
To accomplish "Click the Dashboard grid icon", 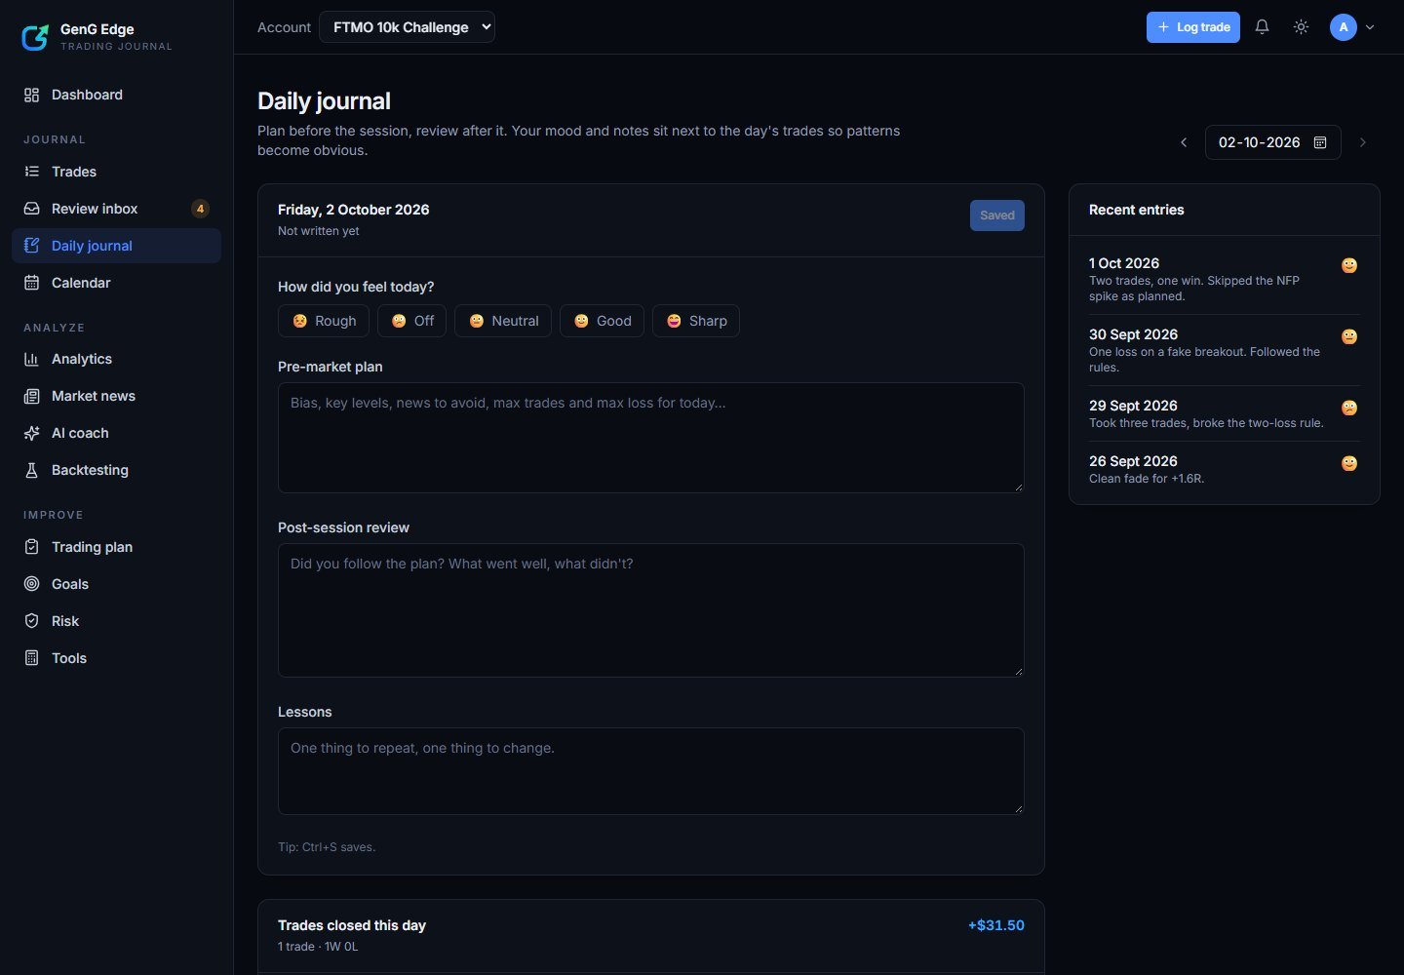I will click(x=31, y=95).
